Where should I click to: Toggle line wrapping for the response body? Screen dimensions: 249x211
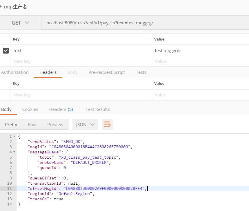coord(107,124)
